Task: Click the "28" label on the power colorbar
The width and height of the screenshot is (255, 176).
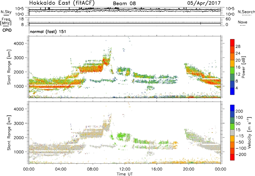Action: [x=238, y=46]
